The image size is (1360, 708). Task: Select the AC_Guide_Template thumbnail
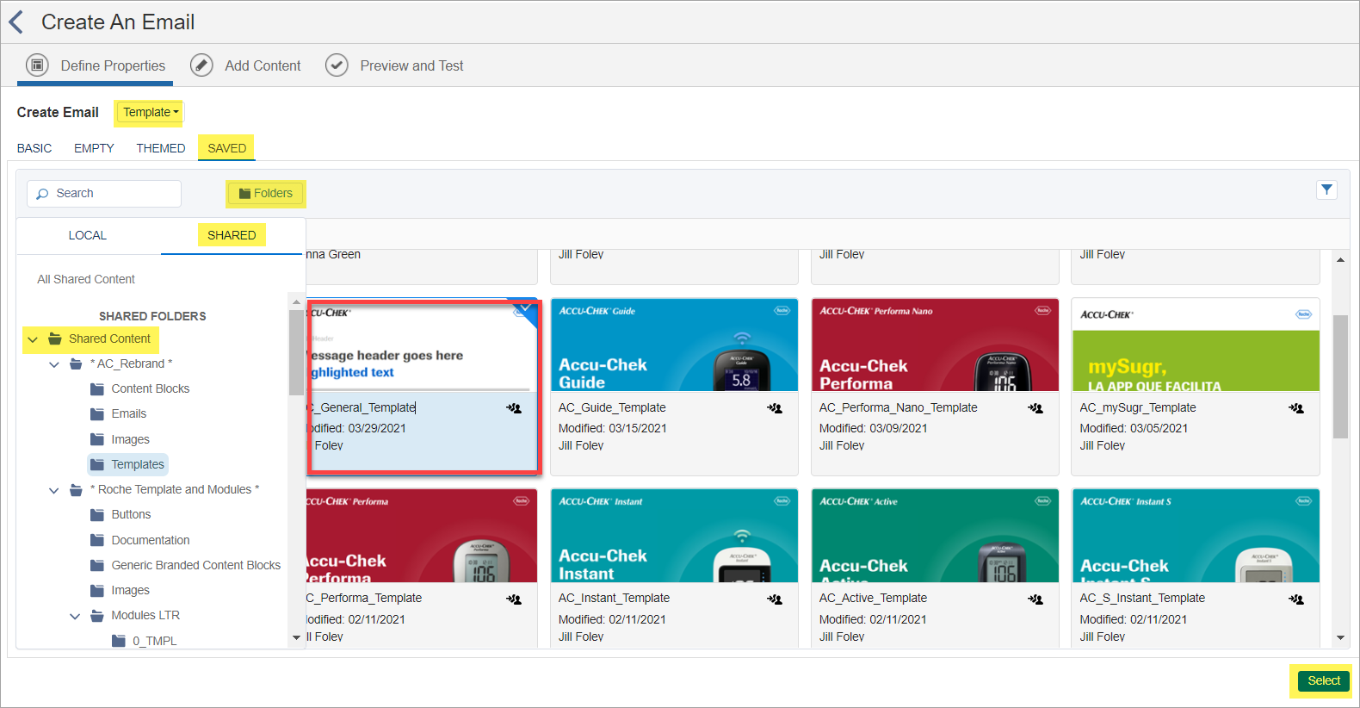click(674, 345)
